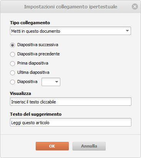Image resolution: width=141 pixels, height=158 pixels.
Task: Enable the specific Diapositiva number radio button
Action: 12,82
